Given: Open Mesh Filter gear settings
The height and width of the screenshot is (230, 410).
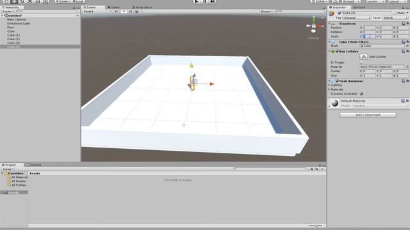Looking at the screenshot, I should click(x=407, y=42).
